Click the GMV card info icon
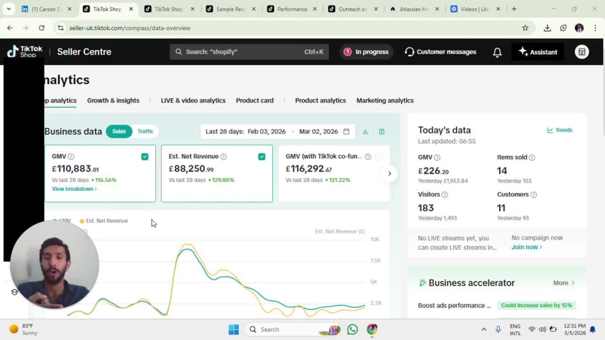 click(x=71, y=157)
